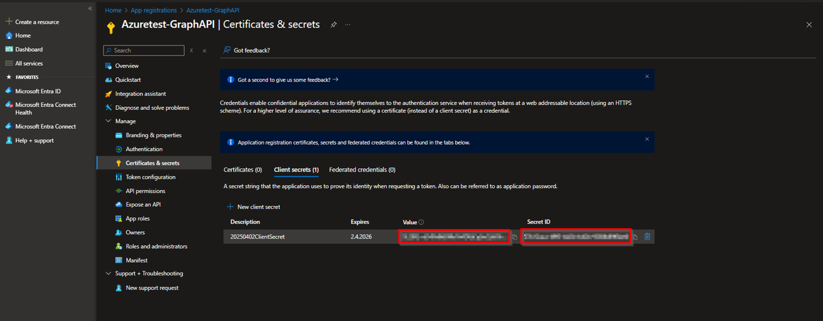Collapse the resource menu with double chevron
823x321 pixels.
coord(205,51)
